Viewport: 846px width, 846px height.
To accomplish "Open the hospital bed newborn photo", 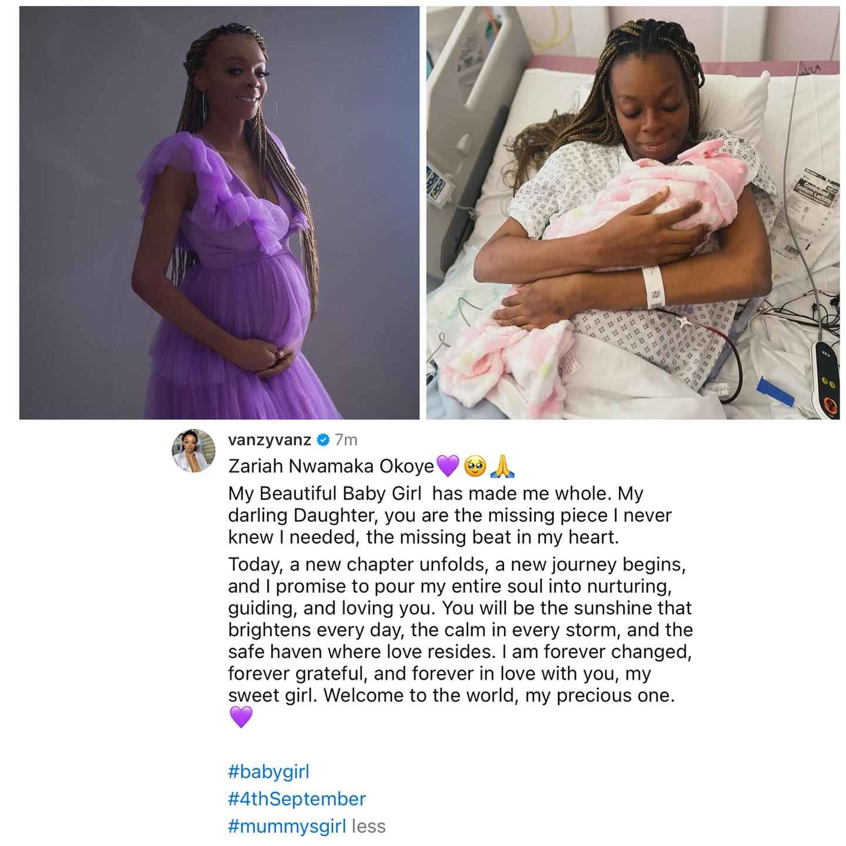I will (x=632, y=213).
